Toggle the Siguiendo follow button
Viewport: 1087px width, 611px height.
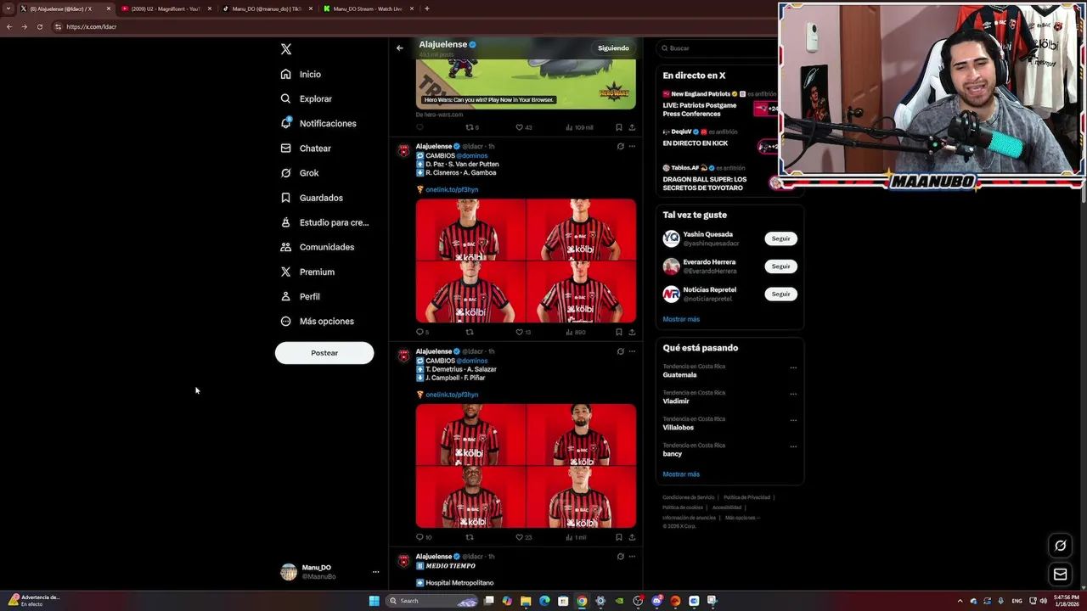pyautogui.click(x=613, y=48)
